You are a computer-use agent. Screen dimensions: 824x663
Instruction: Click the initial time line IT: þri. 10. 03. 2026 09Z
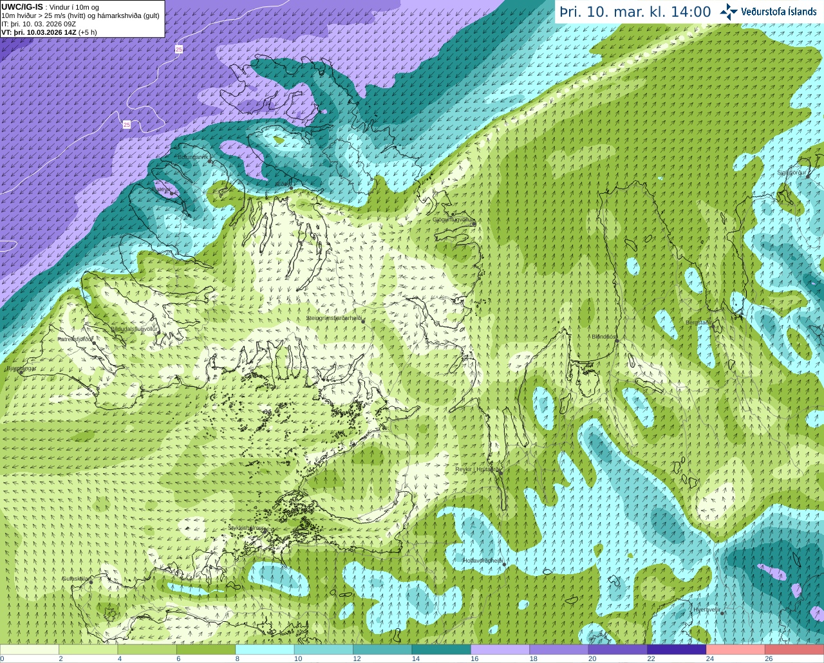pos(39,24)
